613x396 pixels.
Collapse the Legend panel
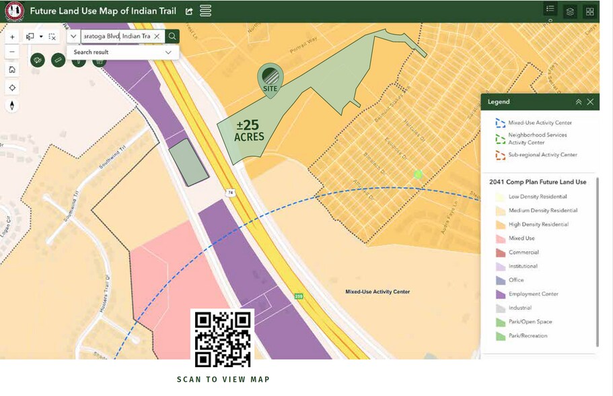(x=579, y=102)
